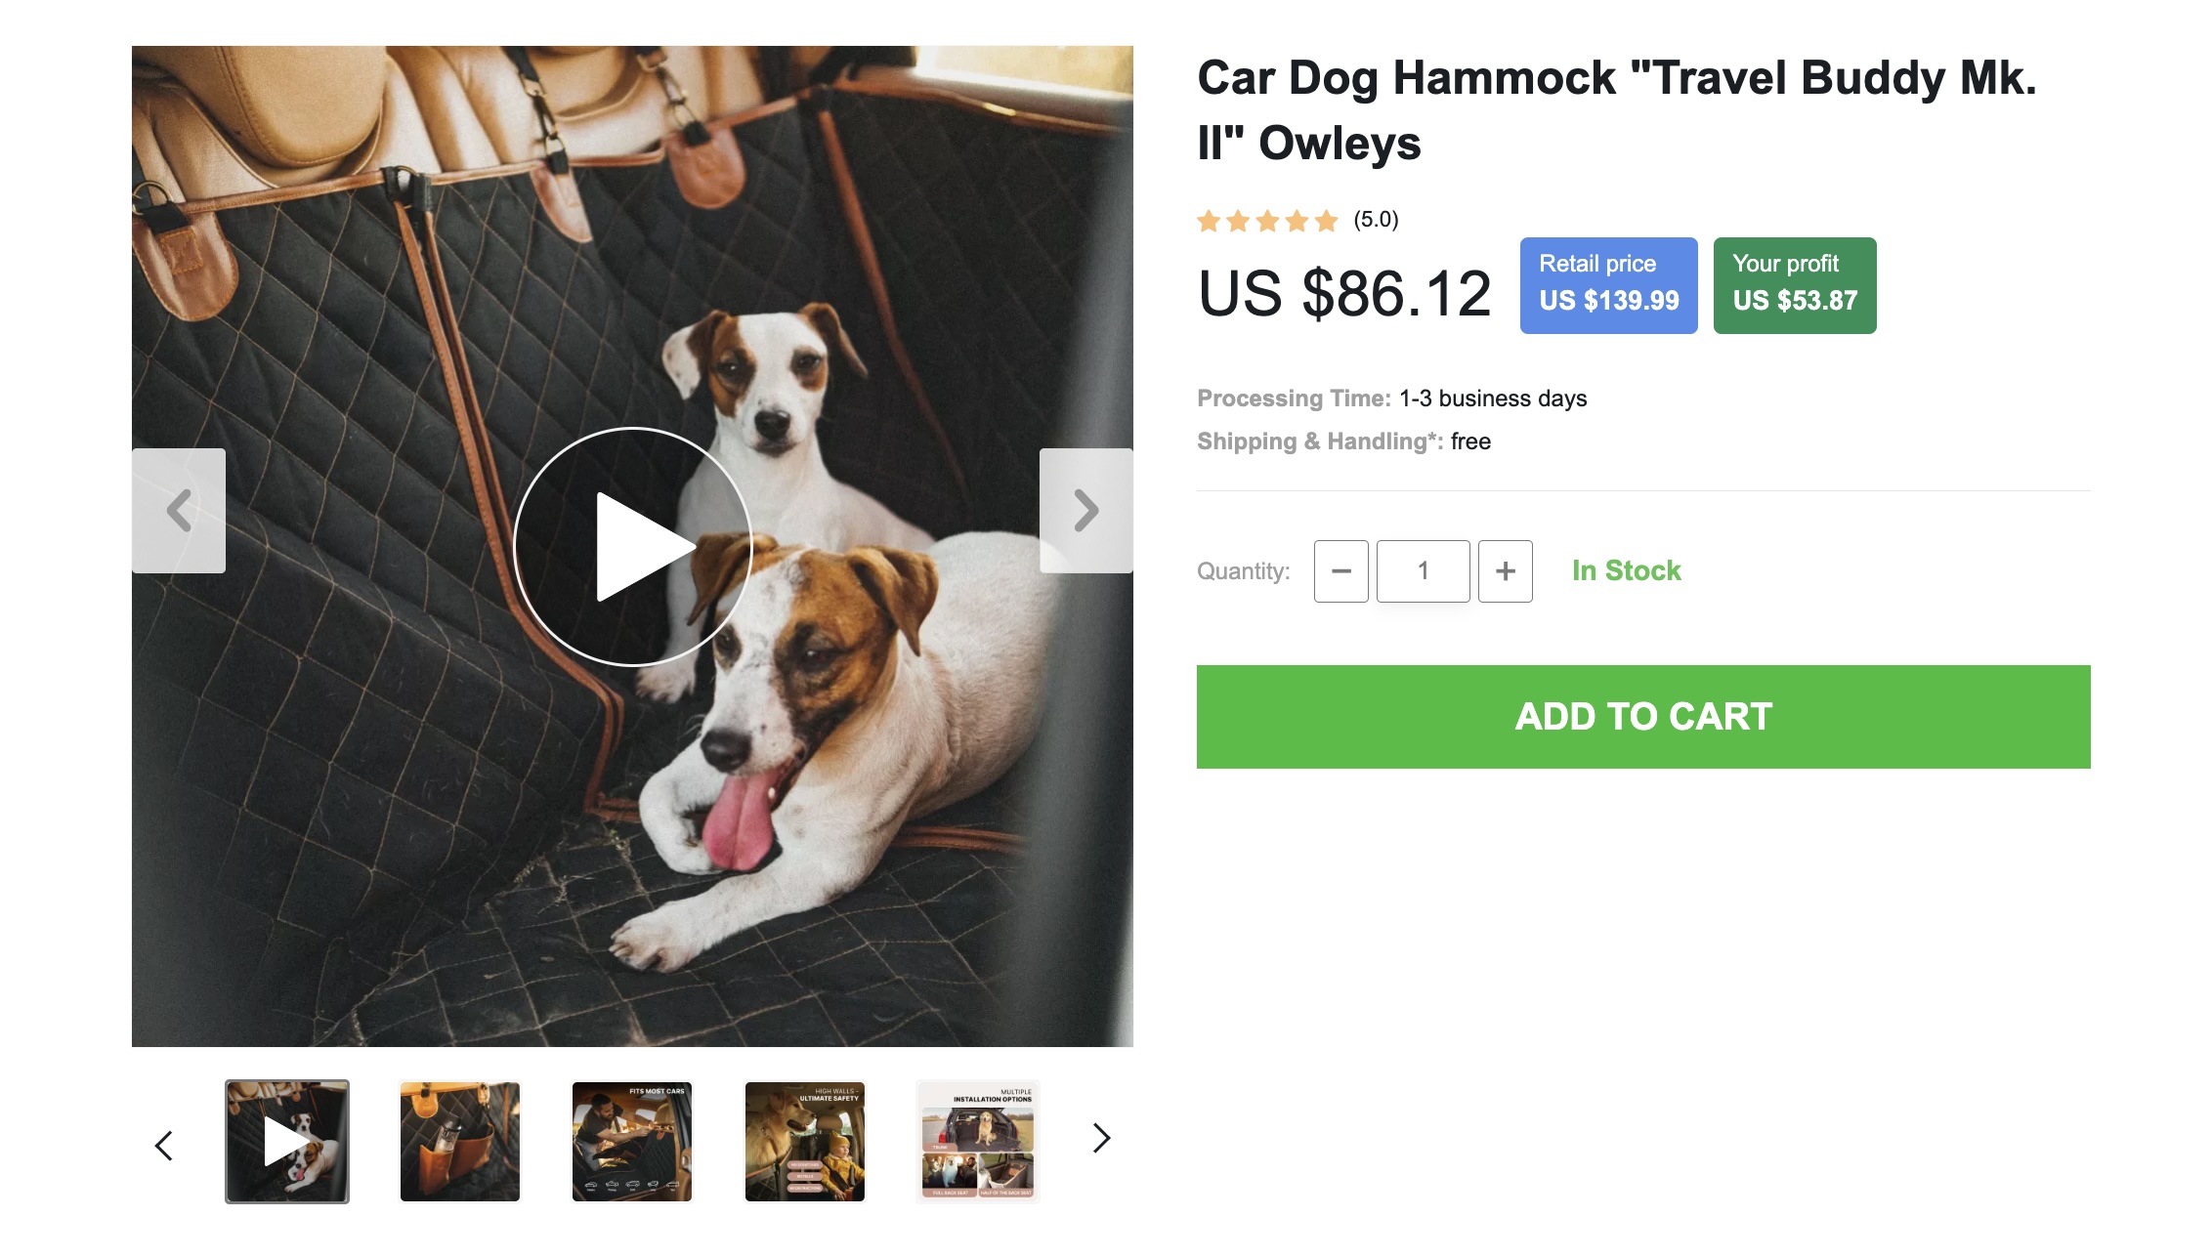This screenshot has width=2212, height=1258.
Task: Click the (5.0) rating score
Action: click(x=1376, y=220)
